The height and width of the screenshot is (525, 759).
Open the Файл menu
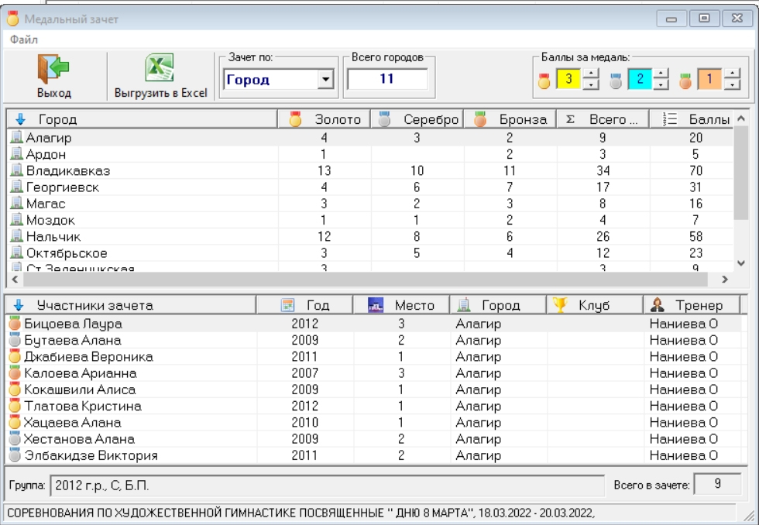(x=24, y=39)
